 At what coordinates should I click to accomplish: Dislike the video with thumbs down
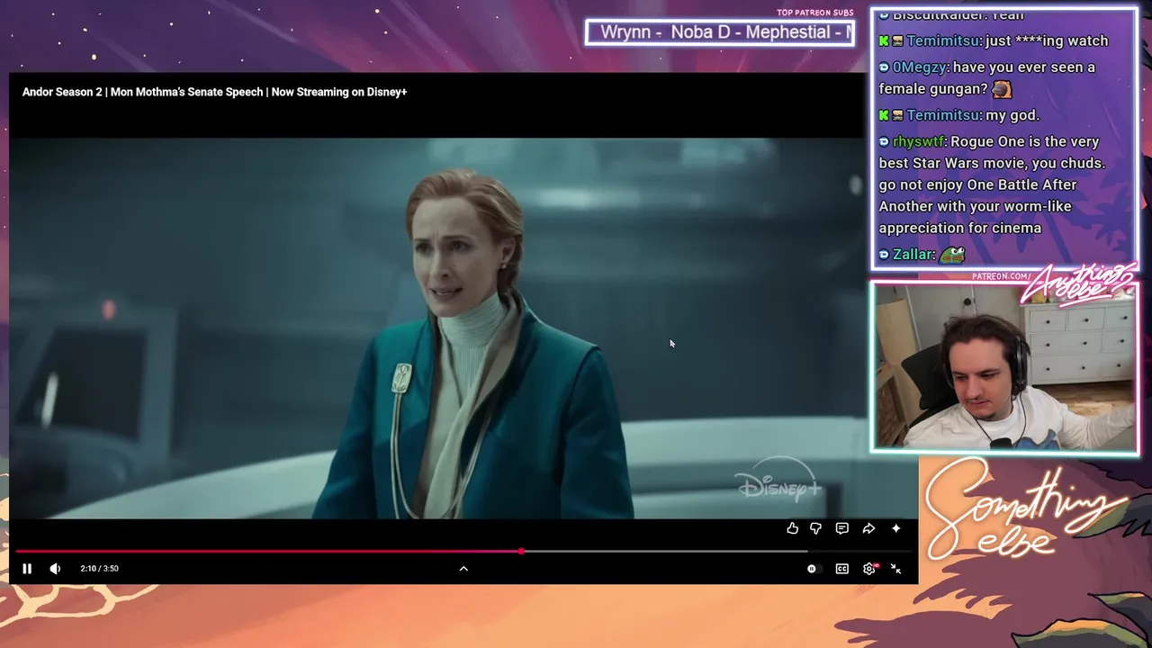[815, 528]
